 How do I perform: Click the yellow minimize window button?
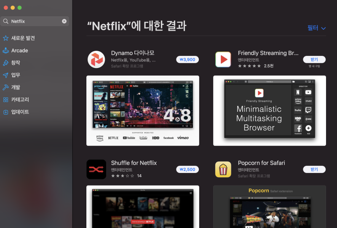[13, 8]
